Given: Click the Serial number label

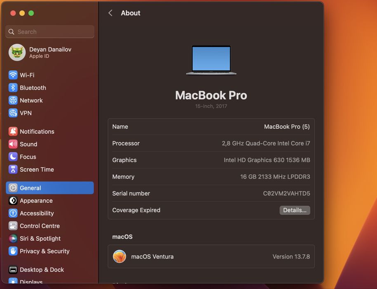Looking at the screenshot, I should tap(131, 194).
